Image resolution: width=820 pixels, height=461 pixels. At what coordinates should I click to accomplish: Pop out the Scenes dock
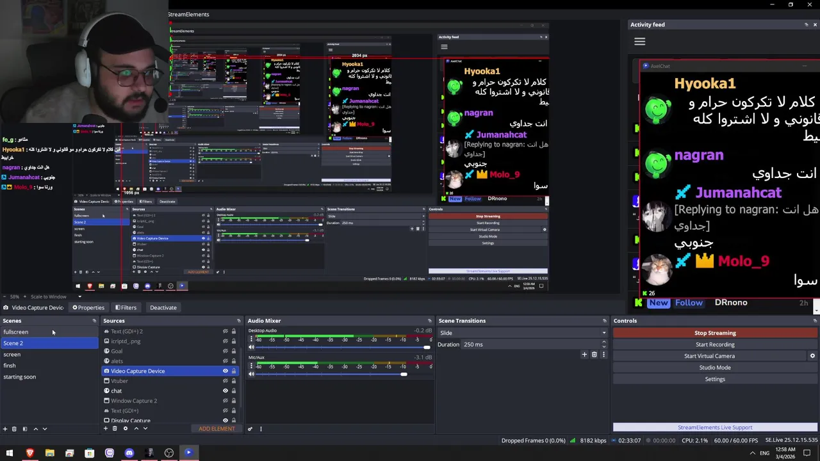click(x=94, y=321)
